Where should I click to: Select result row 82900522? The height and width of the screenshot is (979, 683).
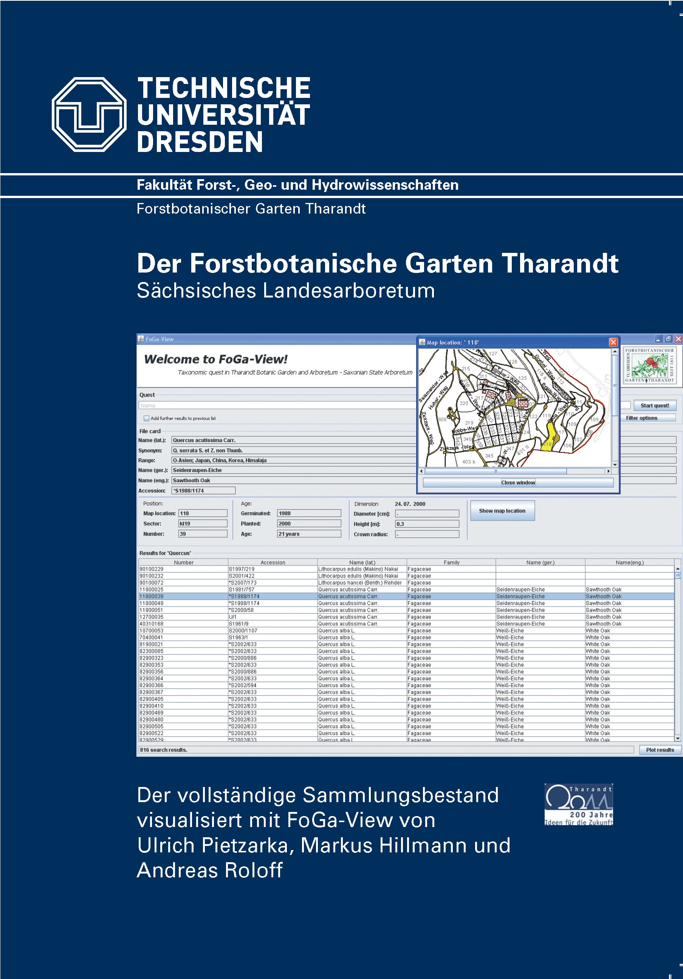click(407, 733)
